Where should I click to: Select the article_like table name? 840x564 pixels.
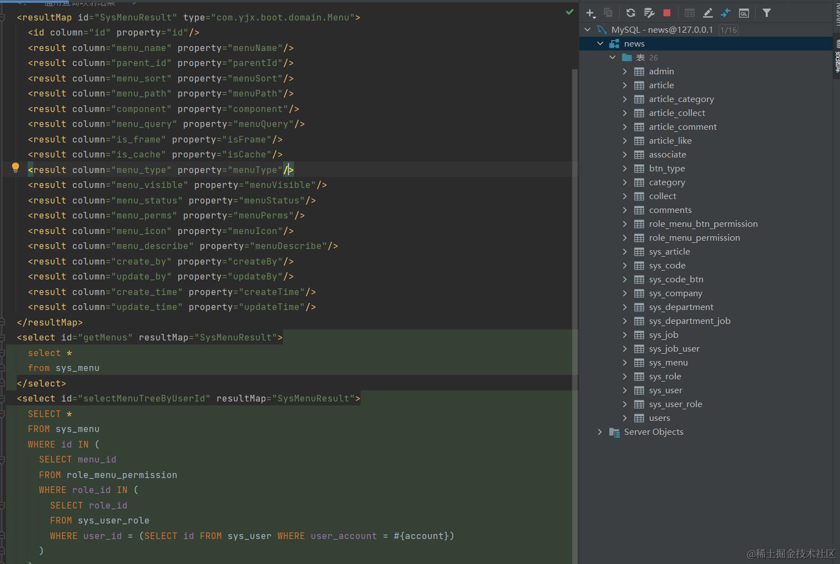[x=670, y=141]
